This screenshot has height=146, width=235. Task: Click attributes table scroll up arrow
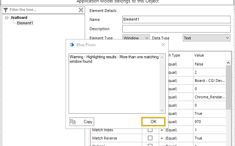(228, 63)
